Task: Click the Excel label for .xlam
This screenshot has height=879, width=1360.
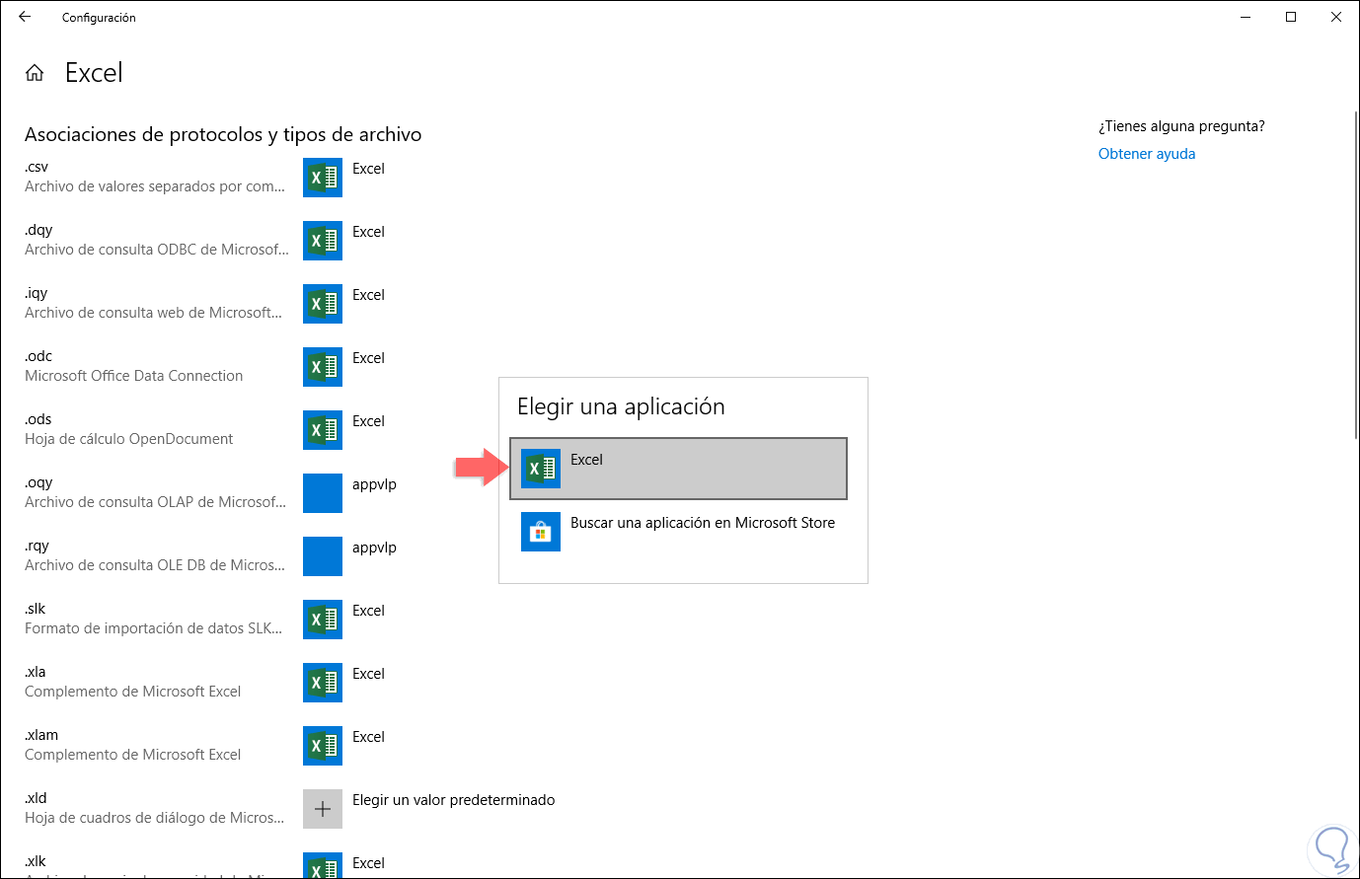Action: (368, 737)
